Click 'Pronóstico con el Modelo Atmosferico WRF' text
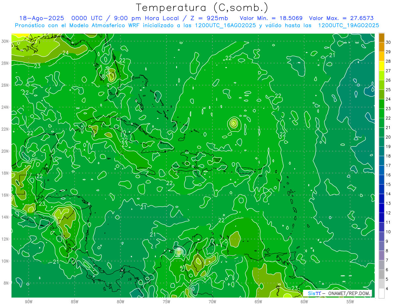This screenshot has height=306, width=397. (78, 25)
